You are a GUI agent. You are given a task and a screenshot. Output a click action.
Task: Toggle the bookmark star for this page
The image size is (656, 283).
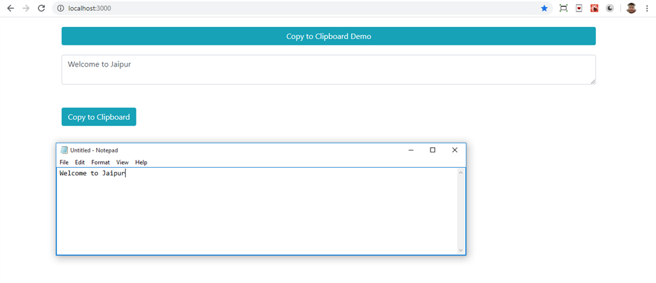click(x=545, y=8)
